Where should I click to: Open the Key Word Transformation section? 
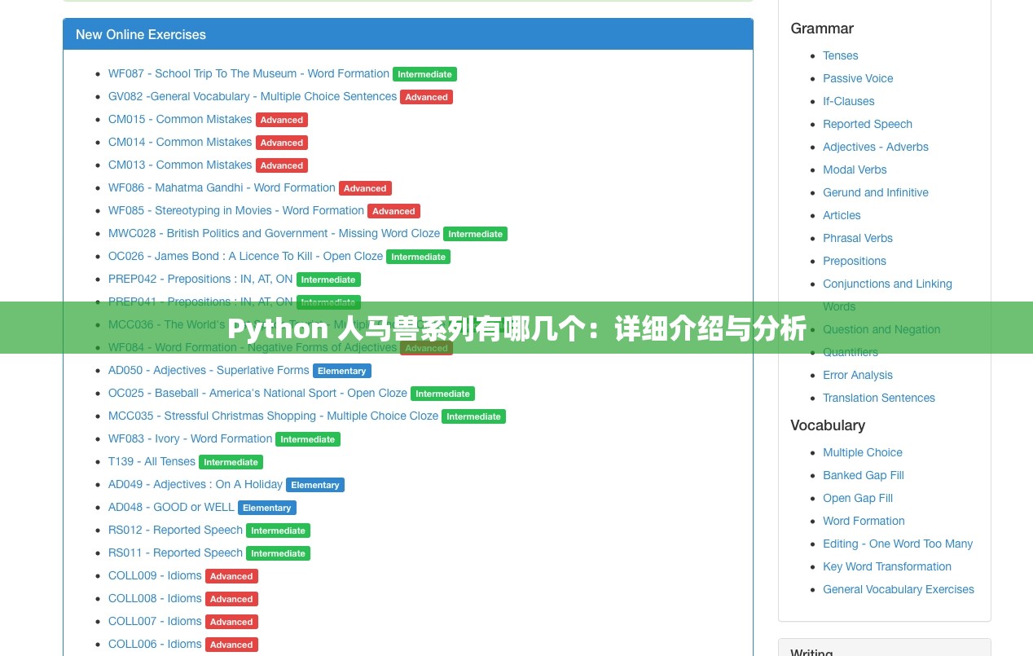coord(886,566)
